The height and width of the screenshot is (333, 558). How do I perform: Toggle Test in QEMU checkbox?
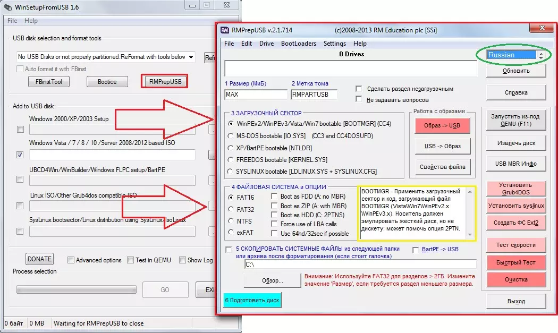[x=131, y=260]
